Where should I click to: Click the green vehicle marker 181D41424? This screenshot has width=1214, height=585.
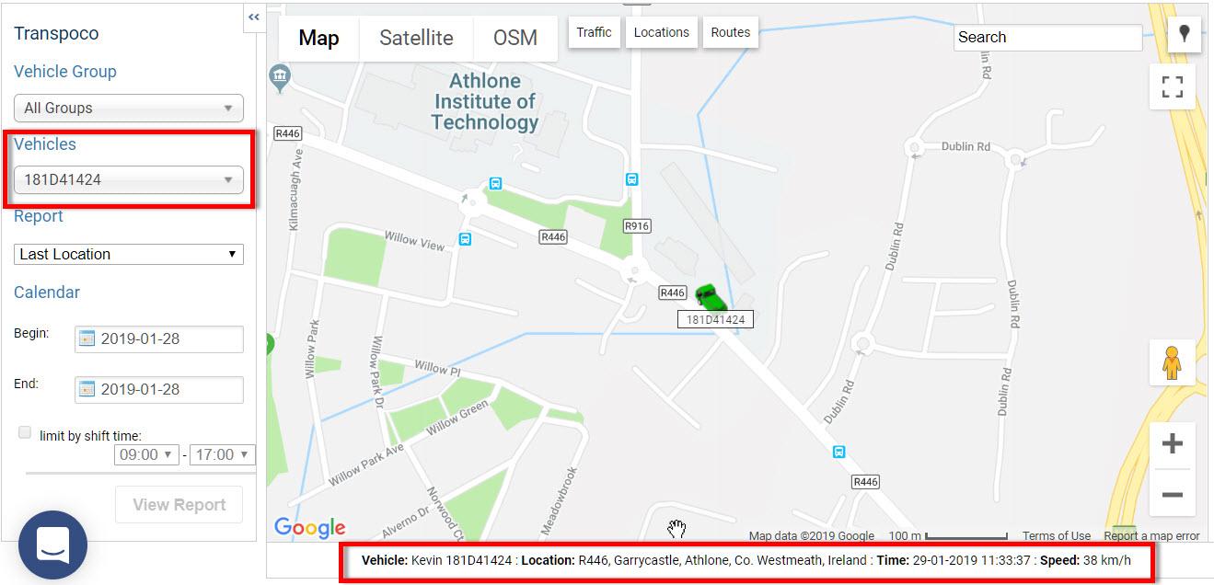[710, 297]
